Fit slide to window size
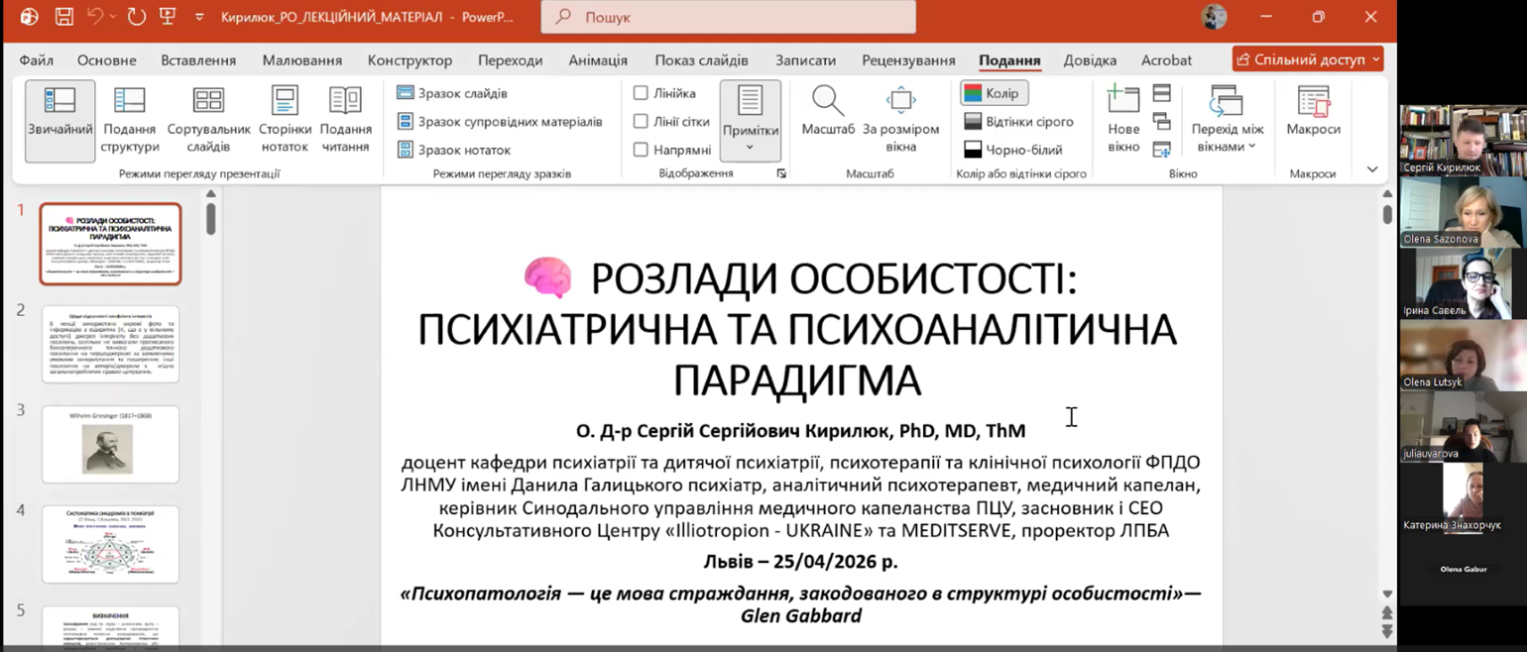The width and height of the screenshot is (1527, 652). point(900,120)
